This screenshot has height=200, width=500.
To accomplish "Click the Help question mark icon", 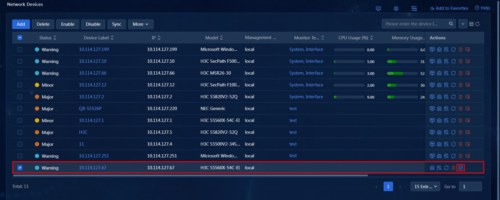I will 477,8.
